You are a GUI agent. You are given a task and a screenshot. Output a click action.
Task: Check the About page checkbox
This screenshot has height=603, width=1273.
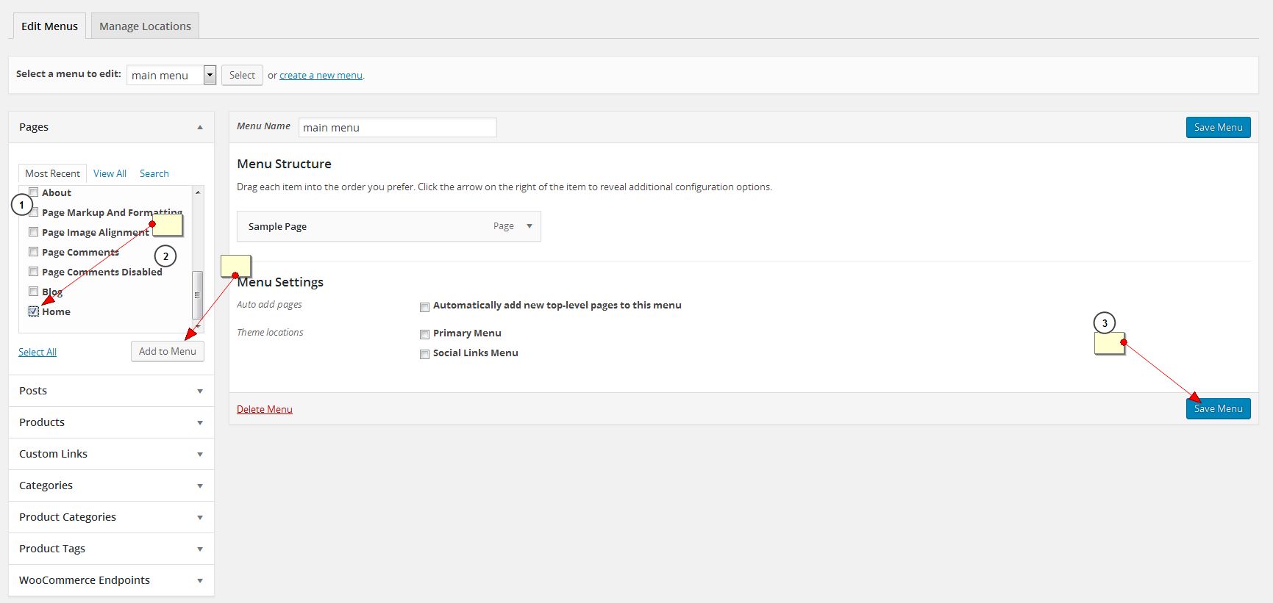point(33,192)
